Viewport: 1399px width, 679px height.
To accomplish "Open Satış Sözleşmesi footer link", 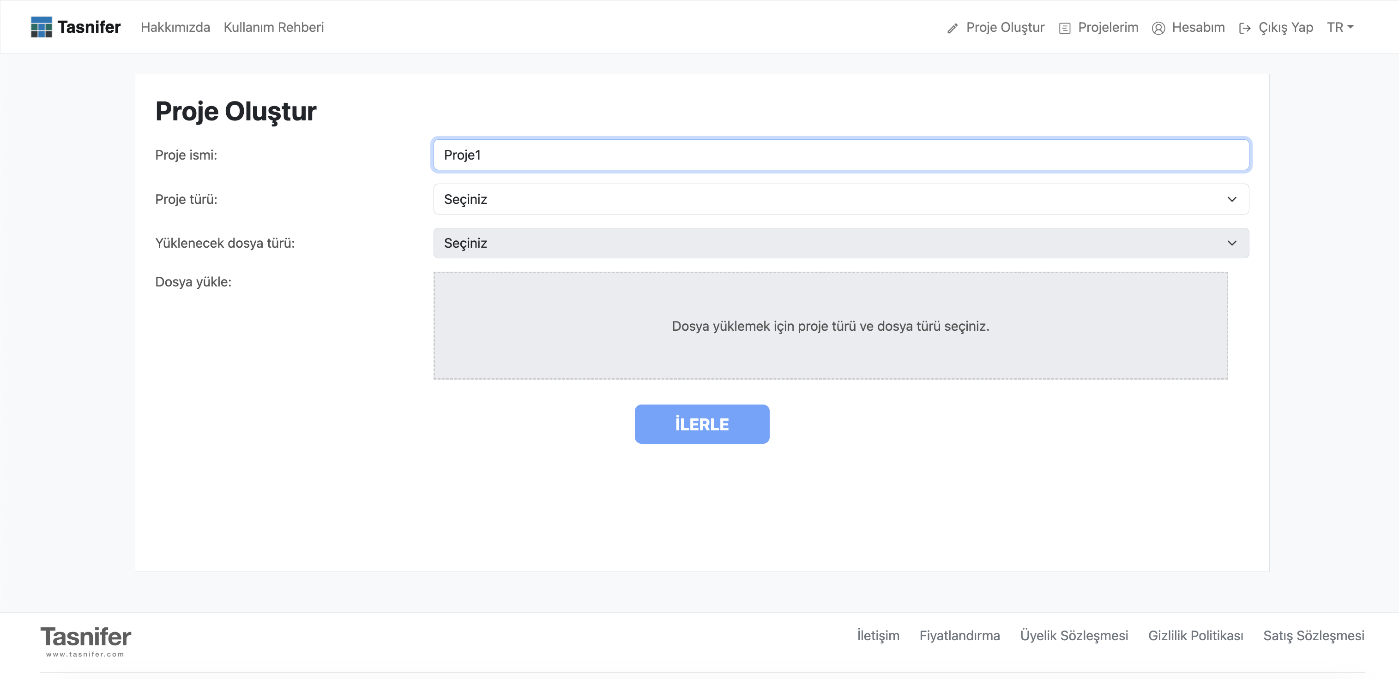I will point(1313,635).
